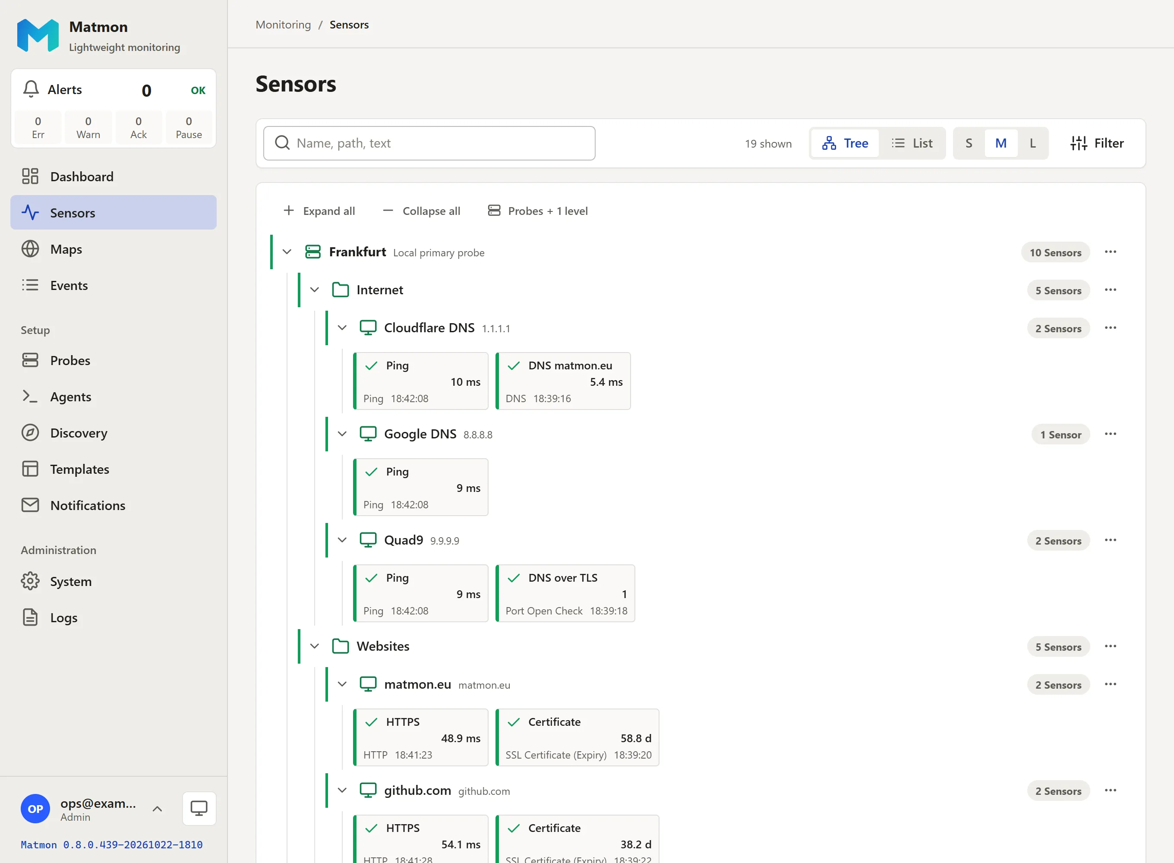Image resolution: width=1174 pixels, height=863 pixels.
Task: Go to Events in sidebar
Action: [114, 285]
